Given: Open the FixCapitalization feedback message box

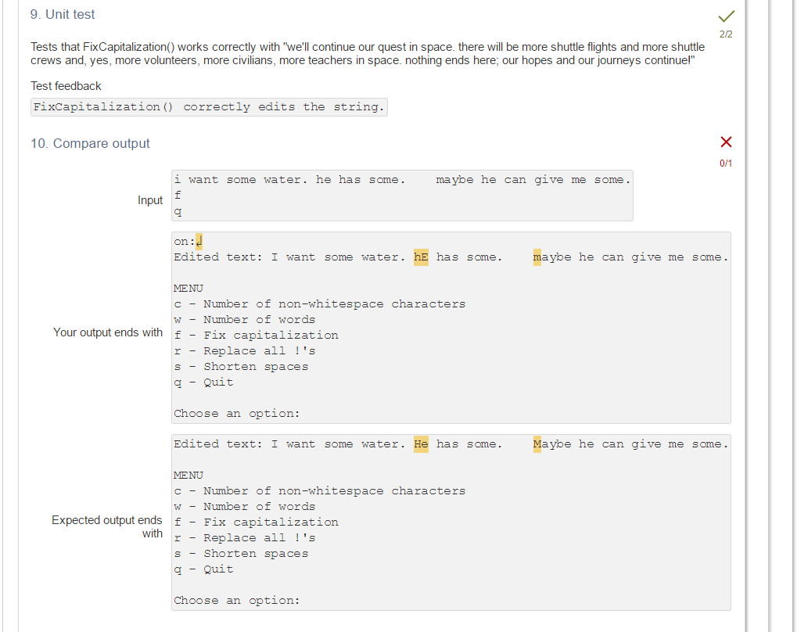Looking at the screenshot, I should 207,106.
